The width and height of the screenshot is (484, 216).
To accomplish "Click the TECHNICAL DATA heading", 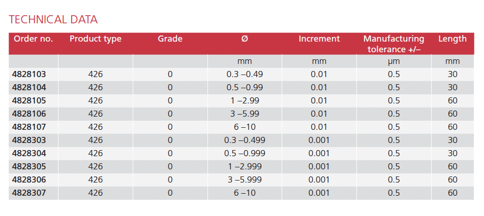I will [53, 20].
